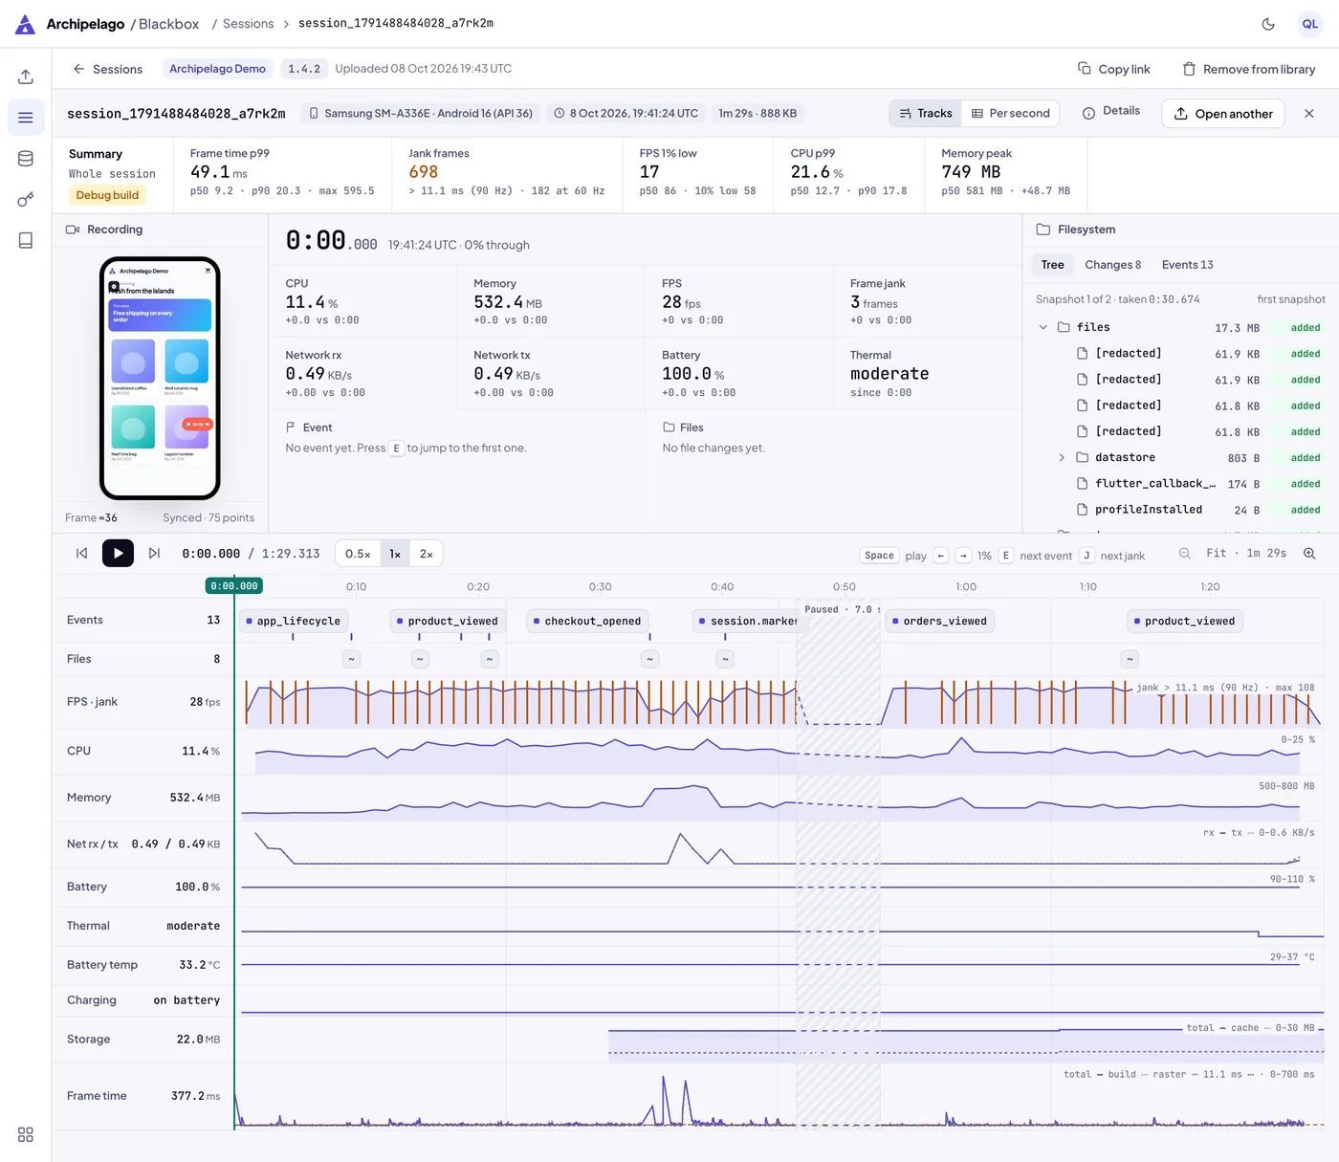The image size is (1339, 1162).
Task: Click the Space play shortcut key
Action: 879,556
